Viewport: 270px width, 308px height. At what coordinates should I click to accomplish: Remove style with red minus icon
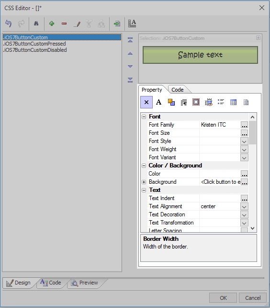64,24
